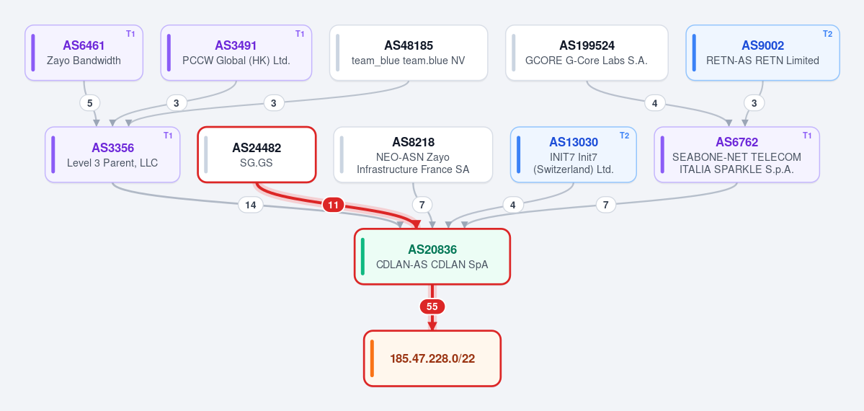Select the edge count badge 14
The width and height of the screenshot is (864, 411).
point(250,205)
